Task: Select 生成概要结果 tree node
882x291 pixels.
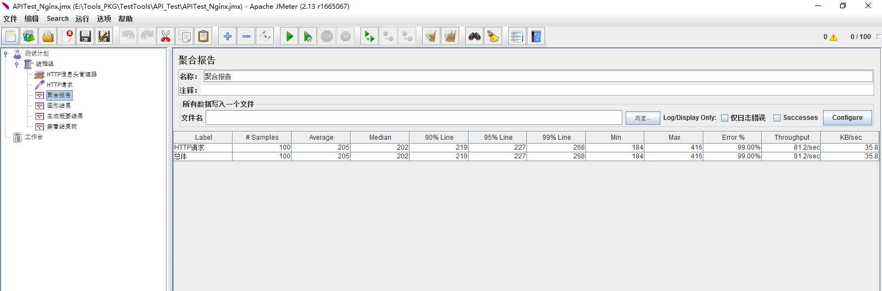Action: coord(65,116)
